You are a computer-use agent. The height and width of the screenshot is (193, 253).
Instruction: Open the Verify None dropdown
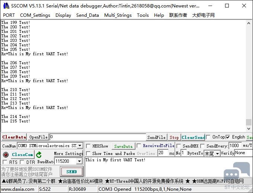(244, 153)
